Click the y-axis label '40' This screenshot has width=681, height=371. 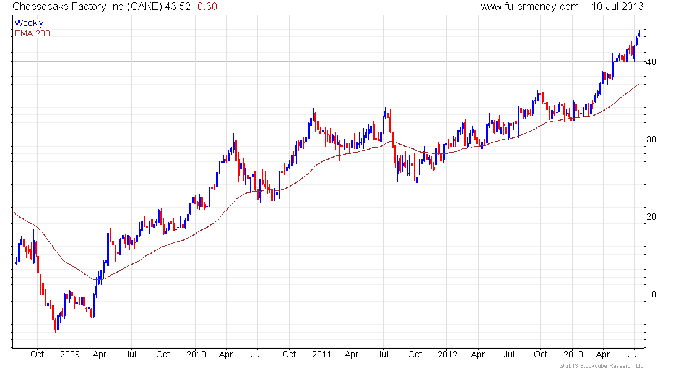[651, 62]
